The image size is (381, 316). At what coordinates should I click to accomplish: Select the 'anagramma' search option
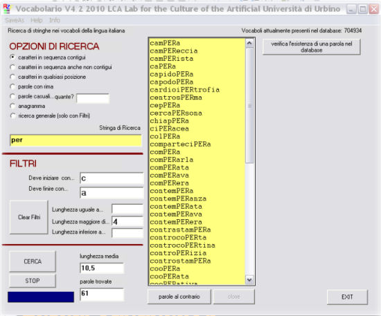click(12, 106)
